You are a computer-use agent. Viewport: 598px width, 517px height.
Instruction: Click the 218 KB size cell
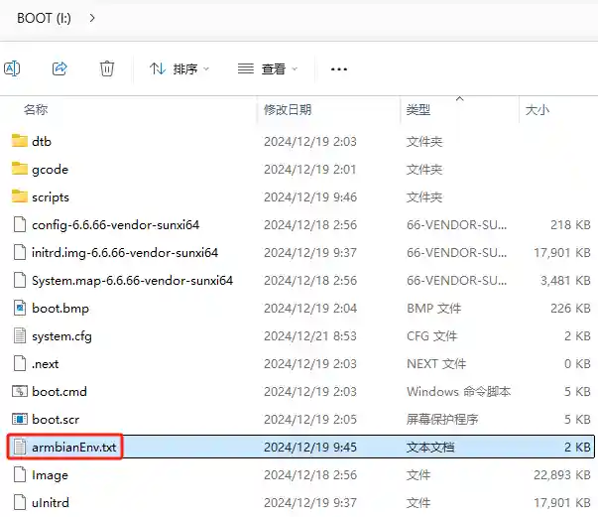[x=570, y=225]
